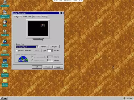Click the screen saver Settings button
134x100 pixels.
pos(44,47)
